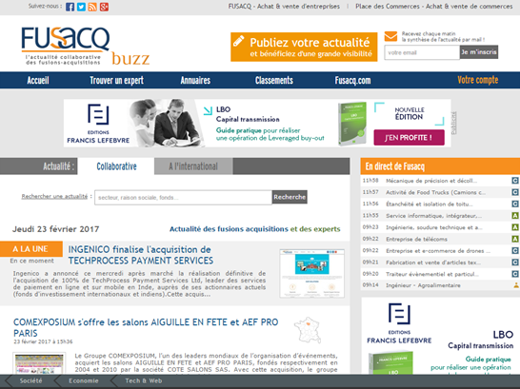Image resolution: width=520 pixels, height=389 pixels.
Task: Open the Google Plus icon
Action: pyautogui.click(x=104, y=7)
